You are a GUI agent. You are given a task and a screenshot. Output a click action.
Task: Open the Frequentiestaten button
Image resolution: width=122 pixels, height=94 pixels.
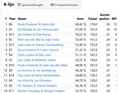pyautogui.click(x=64, y=5)
